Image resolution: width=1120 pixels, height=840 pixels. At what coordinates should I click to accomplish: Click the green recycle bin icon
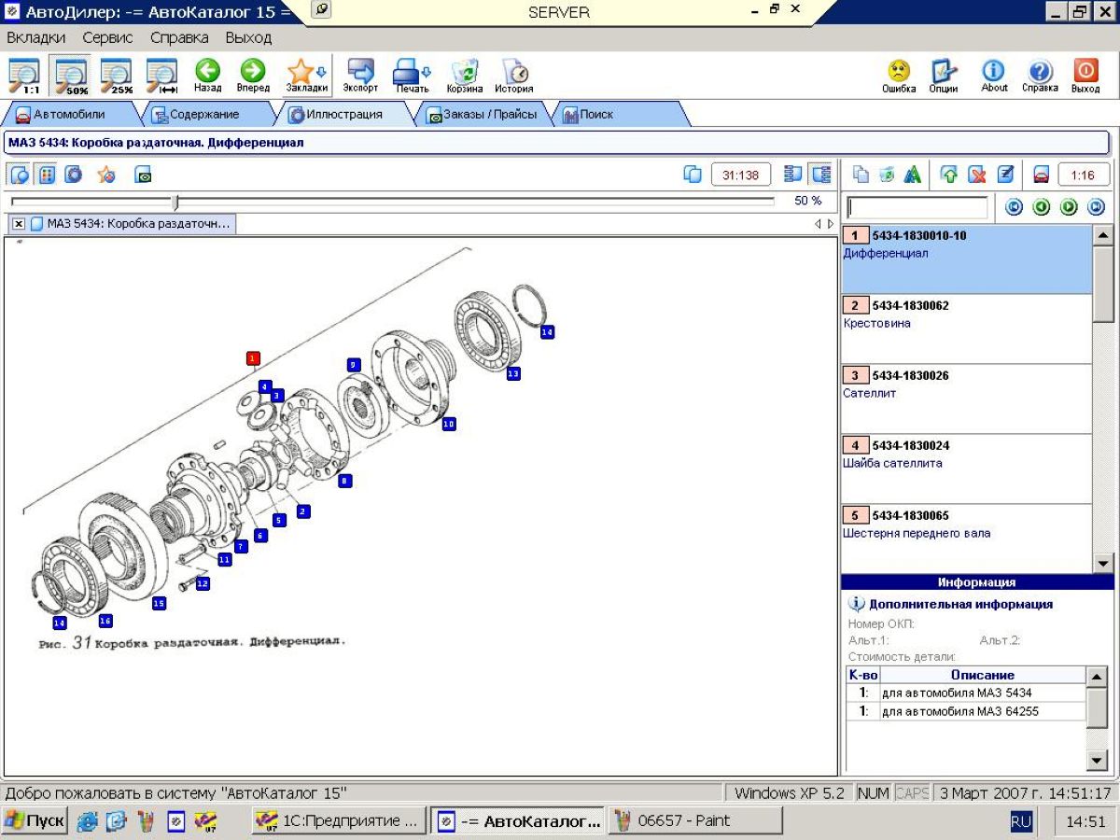point(887,175)
